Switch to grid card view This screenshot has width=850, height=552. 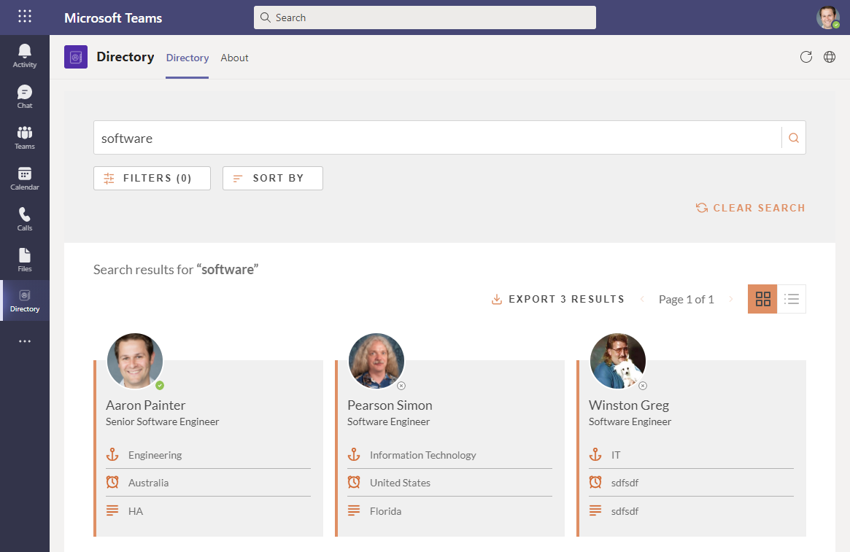point(762,299)
